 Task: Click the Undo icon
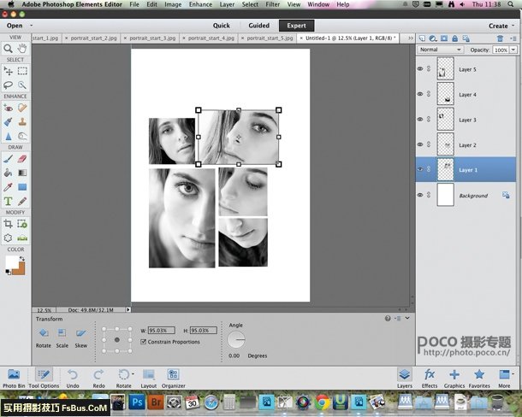(73, 374)
